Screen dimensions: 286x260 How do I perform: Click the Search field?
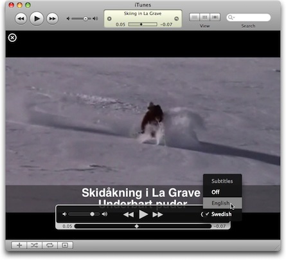[x=248, y=17]
